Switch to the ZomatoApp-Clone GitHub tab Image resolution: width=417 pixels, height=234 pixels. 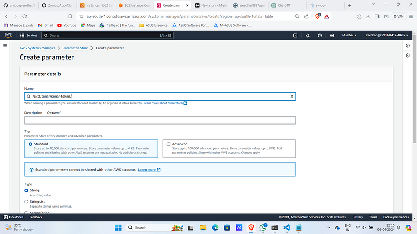58,5
